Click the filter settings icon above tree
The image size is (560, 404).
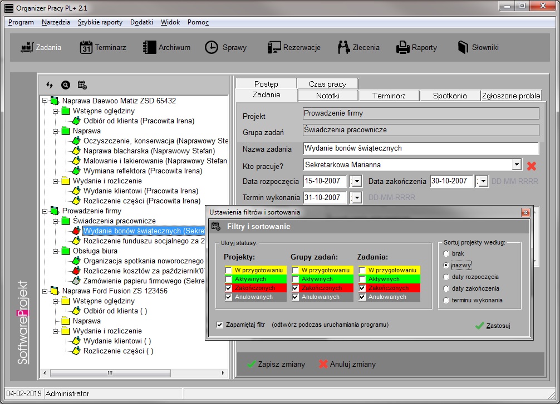coord(82,85)
